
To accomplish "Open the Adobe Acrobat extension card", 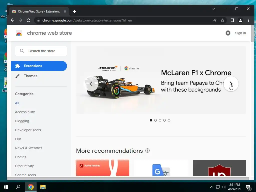I will pyautogui.click(x=102, y=168).
